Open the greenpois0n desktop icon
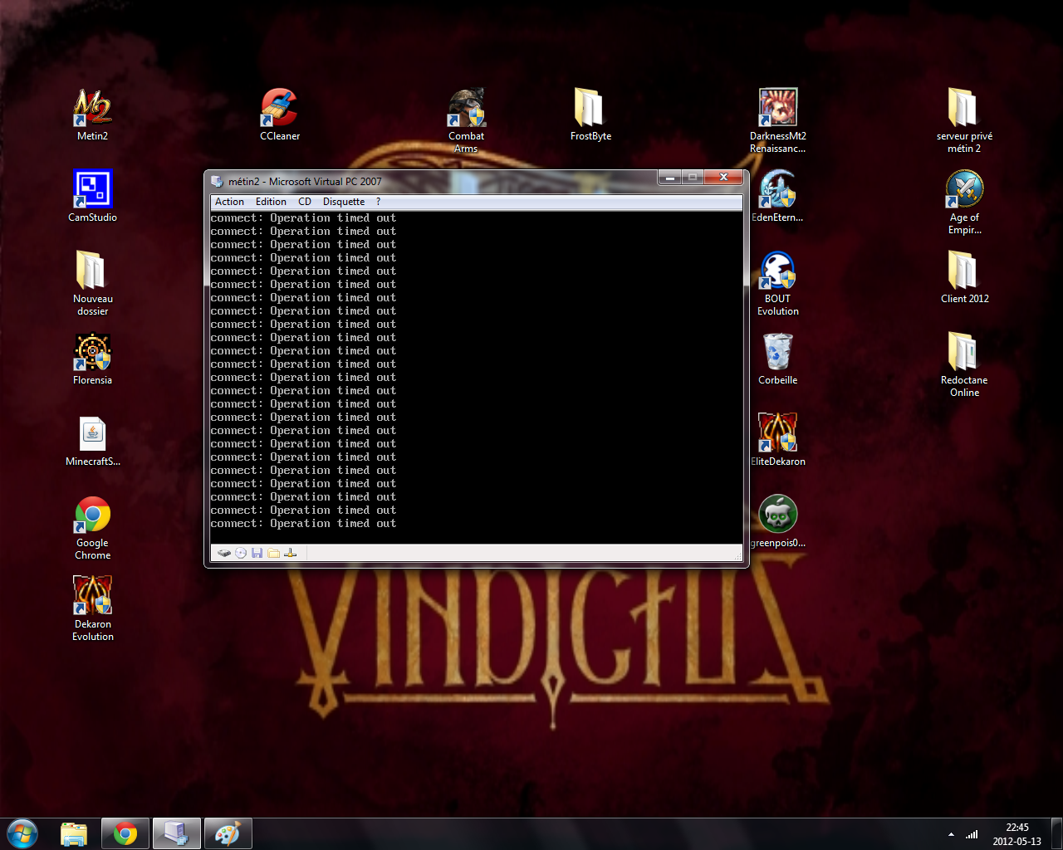Image resolution: width=1063 pixels, height=850 pixels. (x=778, y=521)
